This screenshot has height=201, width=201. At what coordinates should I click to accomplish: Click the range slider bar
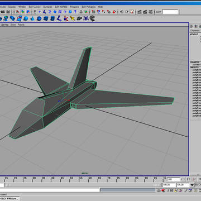(83, 185)
